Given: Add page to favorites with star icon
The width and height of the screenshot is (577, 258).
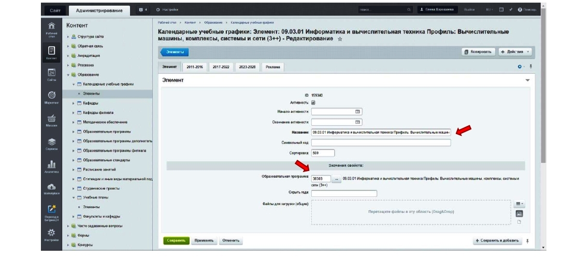Looking at the screenshot, I should (x=340, y=39).
